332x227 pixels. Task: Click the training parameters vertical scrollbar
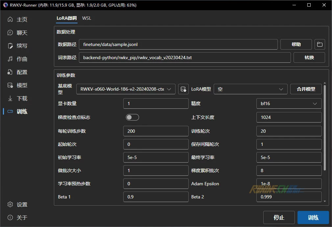coord(325,127)
